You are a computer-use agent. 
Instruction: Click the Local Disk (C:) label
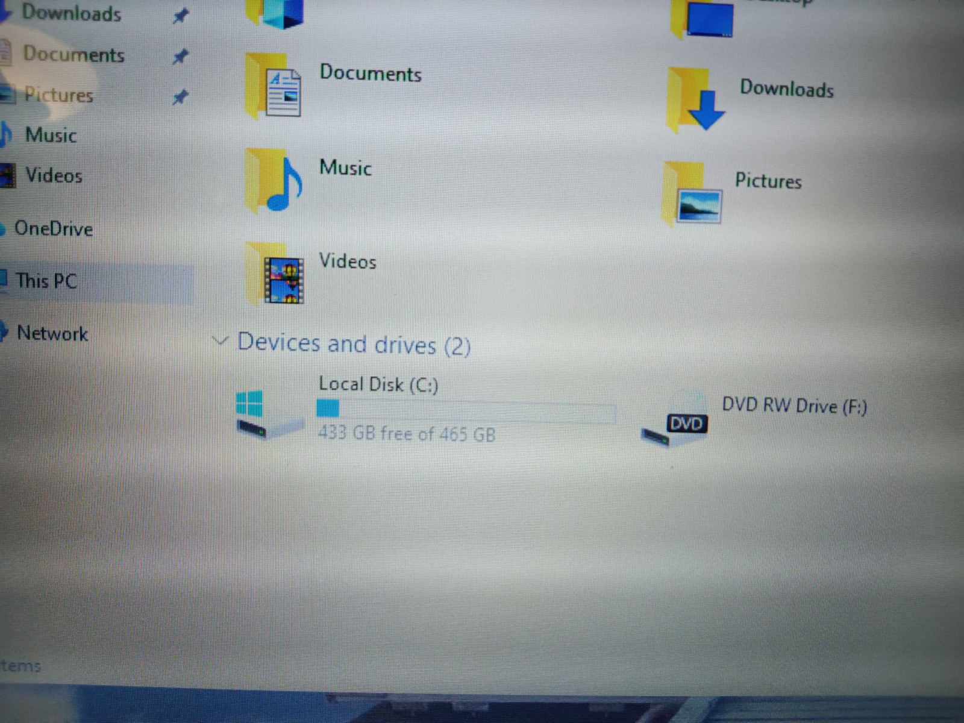[x=378, y=384]
